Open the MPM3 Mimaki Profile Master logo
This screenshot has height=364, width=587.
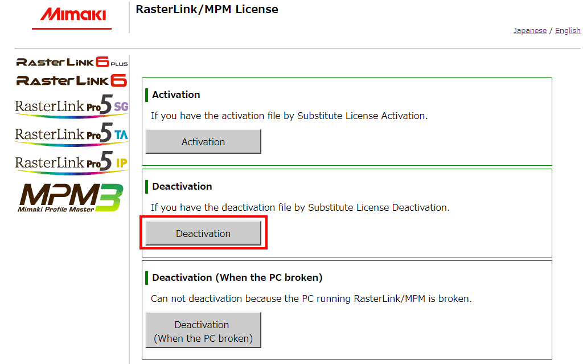coord(70,197)
